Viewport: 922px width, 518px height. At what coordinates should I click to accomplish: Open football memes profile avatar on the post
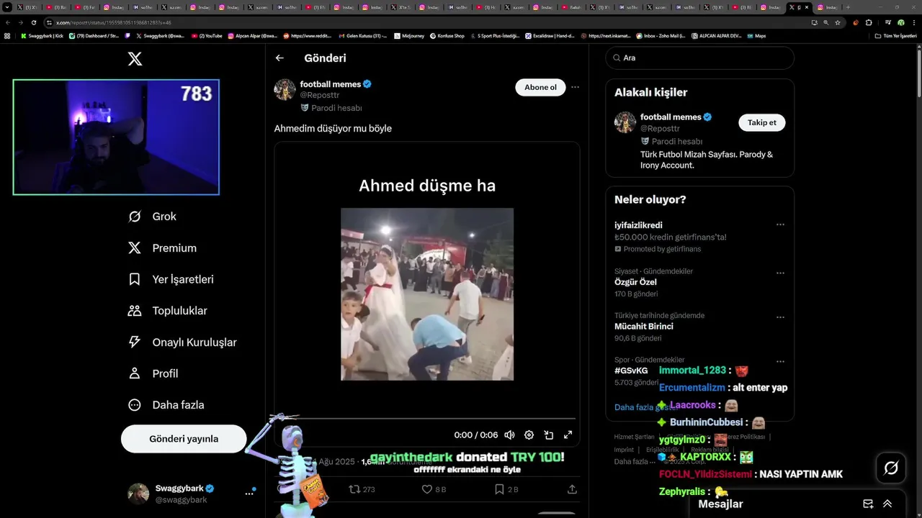point(285,90)
